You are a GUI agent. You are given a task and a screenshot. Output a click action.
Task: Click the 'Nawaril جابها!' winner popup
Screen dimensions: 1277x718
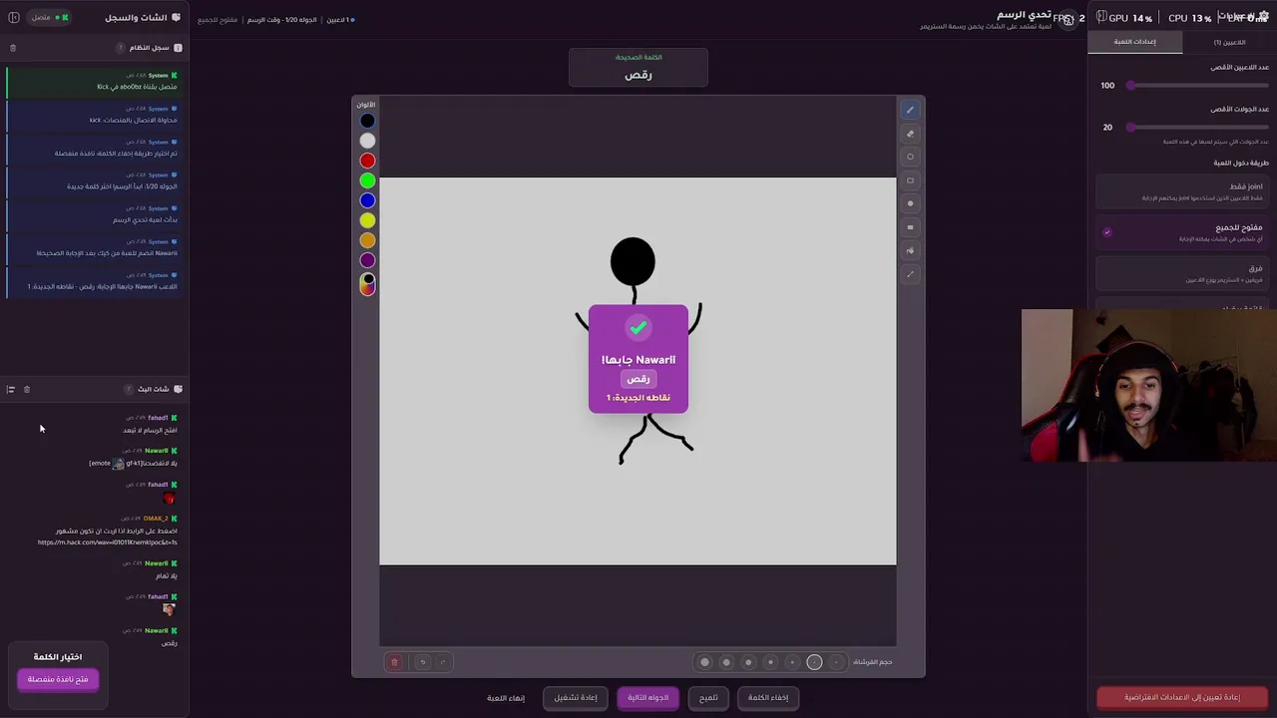tap(638, 359)
